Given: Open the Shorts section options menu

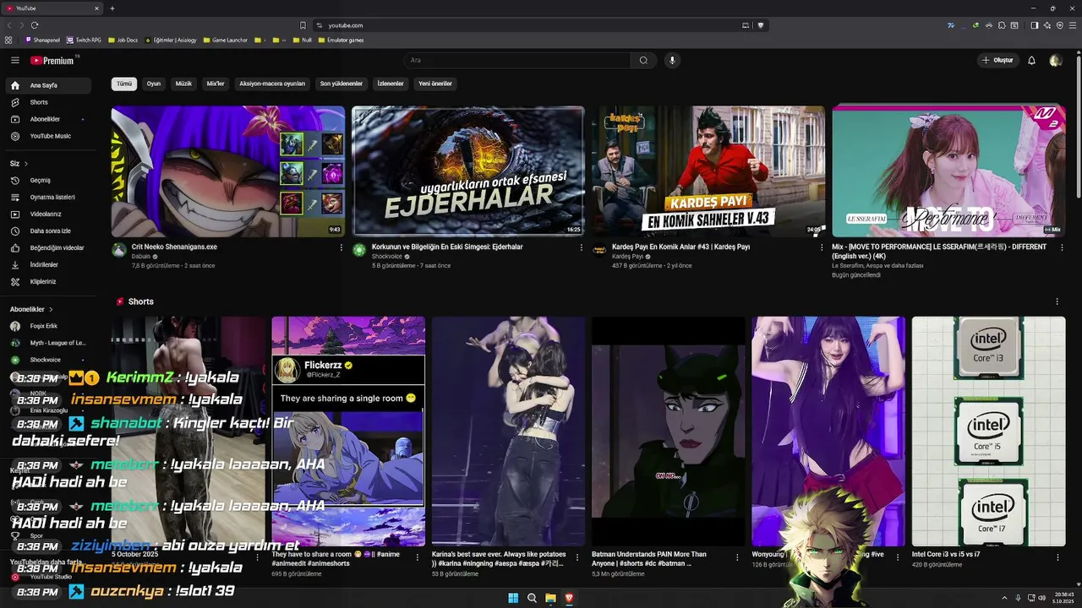Looking at the screenshot, I should point(1057,301).
